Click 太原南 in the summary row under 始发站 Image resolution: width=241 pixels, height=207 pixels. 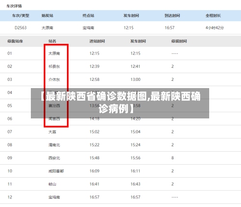(47, 28)
